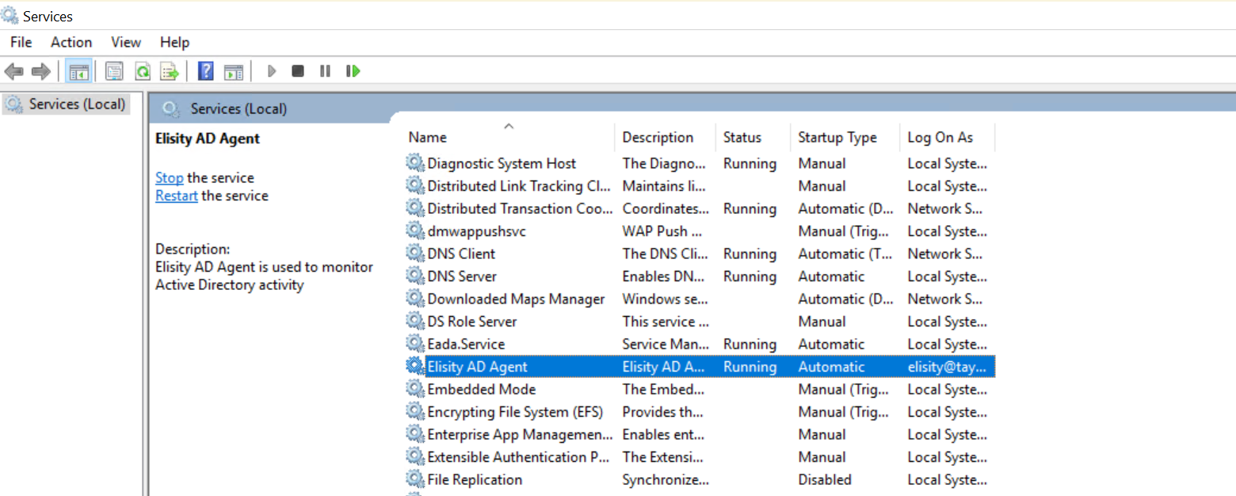The width and height of the screenshot is (1236, 496).
Task: Open the Help question-mark toolbar icon
Action: tap(206, 71)
